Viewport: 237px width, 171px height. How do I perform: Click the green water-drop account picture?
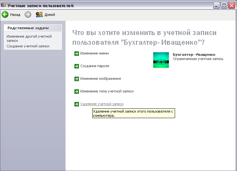point(161,60)
